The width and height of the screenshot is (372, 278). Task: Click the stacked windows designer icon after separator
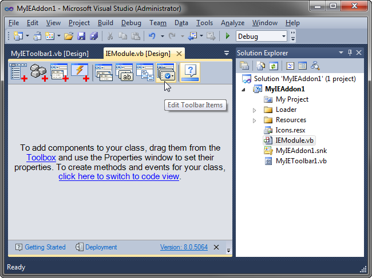click(x=104, y=72)
